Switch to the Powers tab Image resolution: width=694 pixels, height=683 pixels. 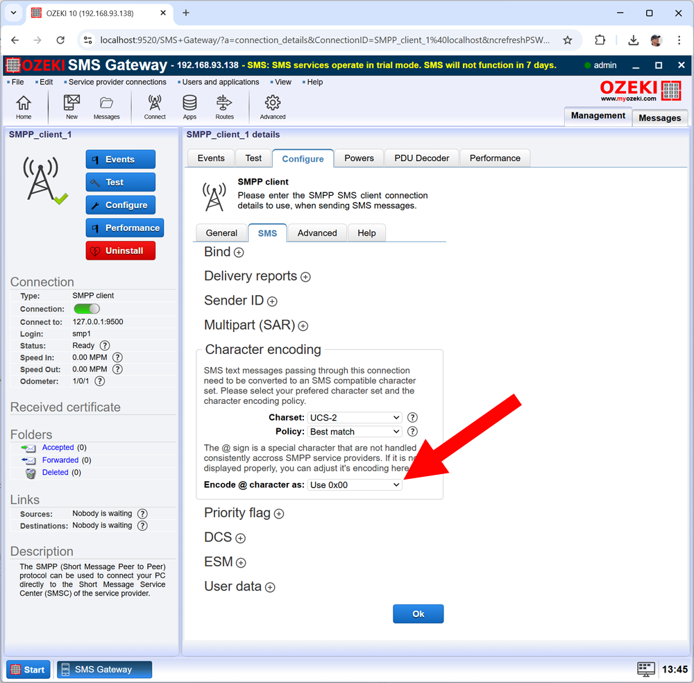tap(359, 158)
